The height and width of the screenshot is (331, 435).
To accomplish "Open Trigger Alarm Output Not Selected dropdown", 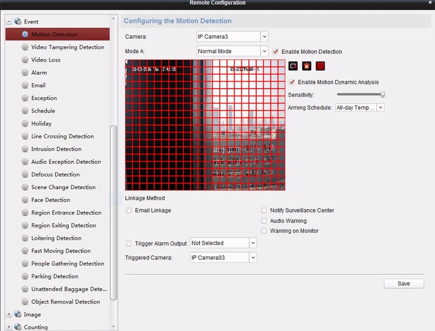I will [x=223, y=243].
